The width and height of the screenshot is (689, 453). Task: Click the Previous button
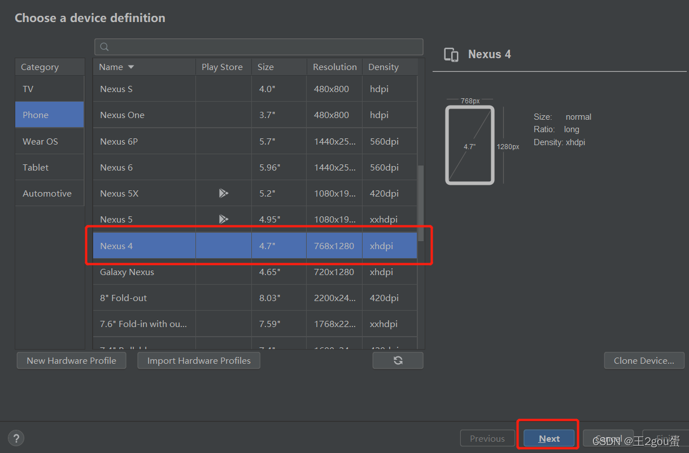pyautogui.click(x=487, y=438)
